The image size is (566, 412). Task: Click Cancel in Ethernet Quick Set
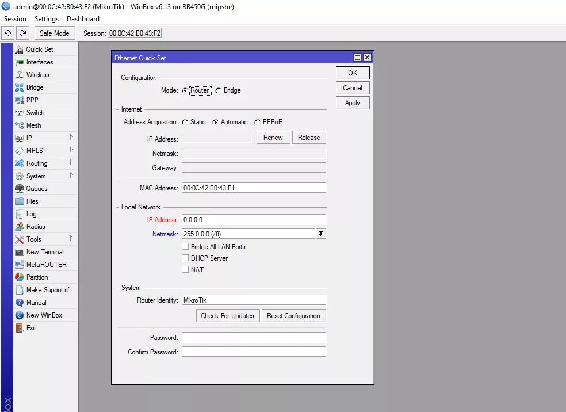(x=353, y=88)
